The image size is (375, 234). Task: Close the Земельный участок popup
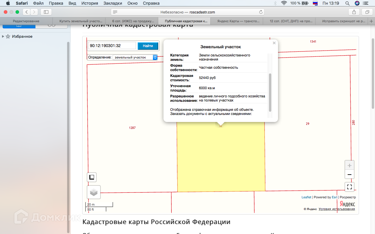point(274,43)
